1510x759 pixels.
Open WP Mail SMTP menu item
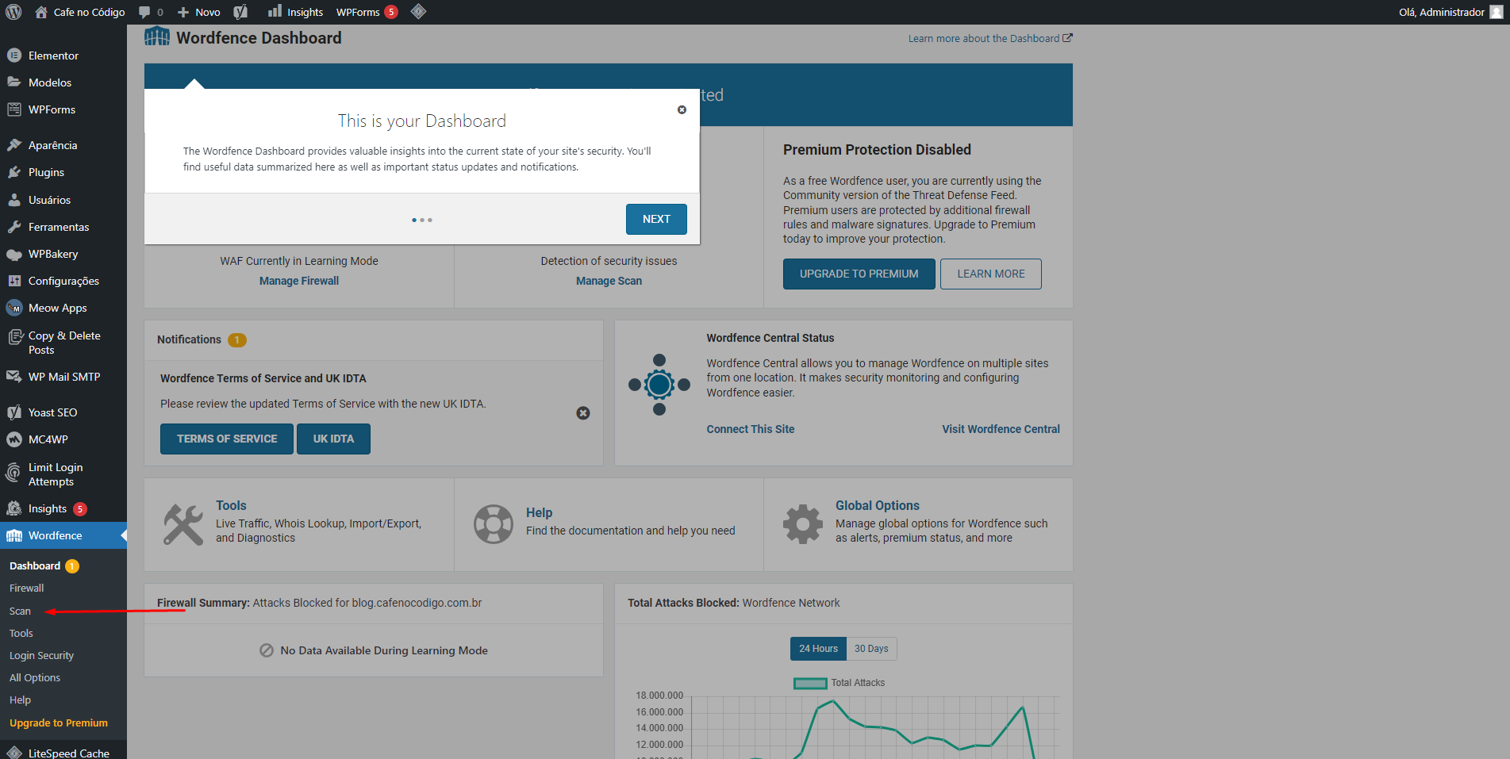(x=63, y=377)
